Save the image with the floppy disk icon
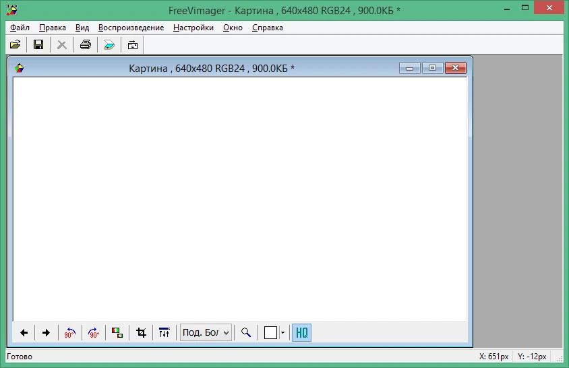This screenshot has height=368, width=569. coord(38,44)
